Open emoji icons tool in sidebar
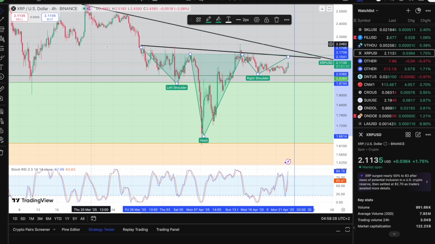The height and width of the screenshot is (244, 435). [2, 77]
